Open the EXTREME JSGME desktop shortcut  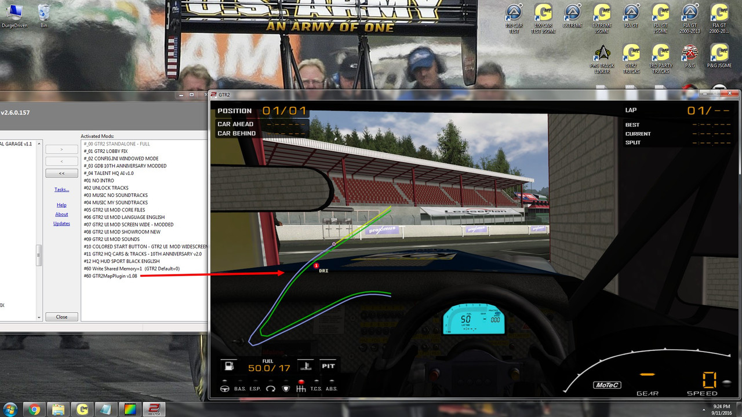pyautogui.click(x=602, y=19)
